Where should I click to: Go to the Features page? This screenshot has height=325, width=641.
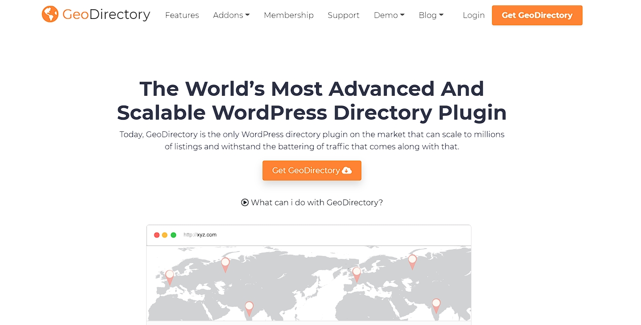click(x=182, y=15)
